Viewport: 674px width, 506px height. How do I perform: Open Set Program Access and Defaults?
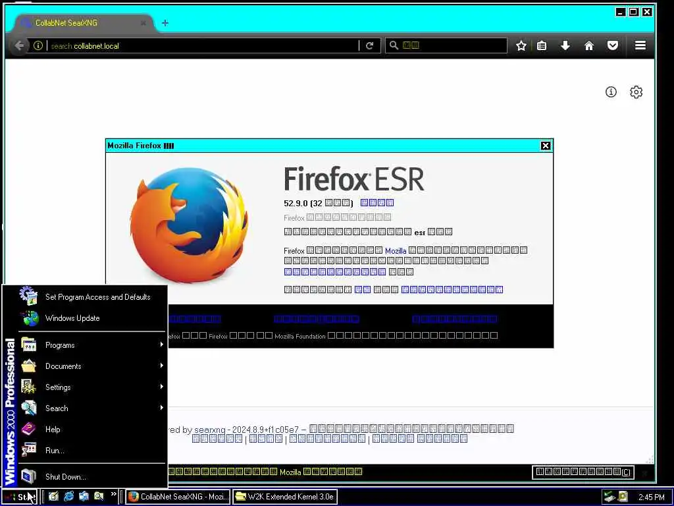pos(92,297)
